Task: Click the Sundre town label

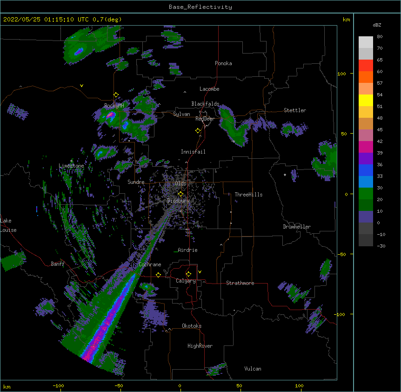Action: (x=136, y=182)
